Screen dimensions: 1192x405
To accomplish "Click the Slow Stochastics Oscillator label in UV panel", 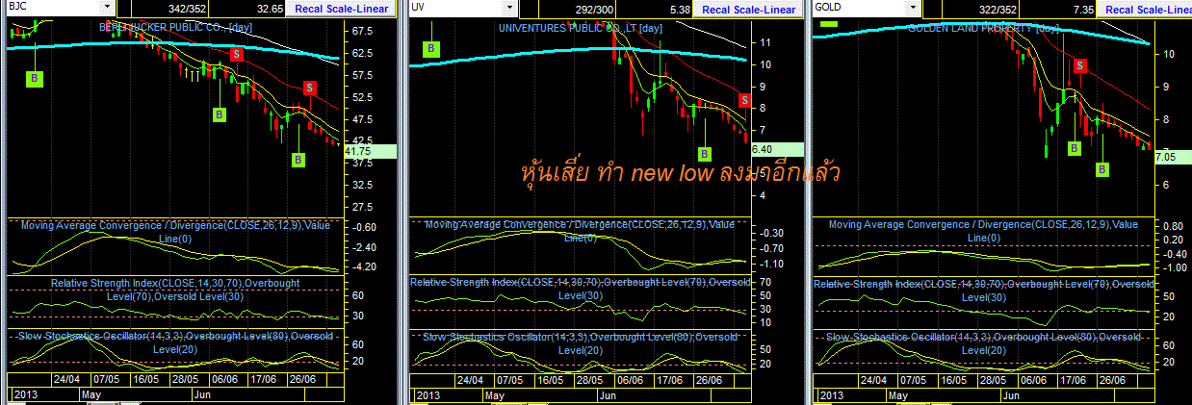I will [581, 342].
